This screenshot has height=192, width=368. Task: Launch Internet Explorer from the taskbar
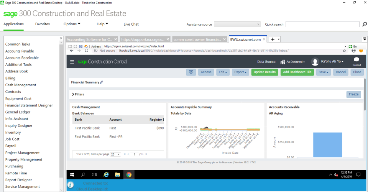106,175
